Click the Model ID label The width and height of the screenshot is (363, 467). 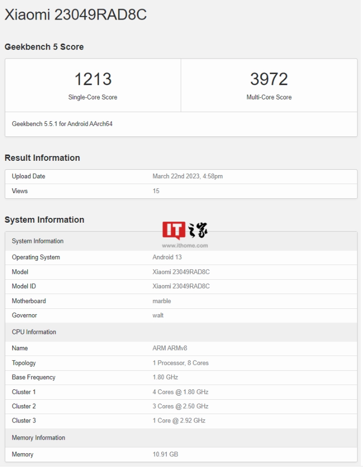click(24, 286)
